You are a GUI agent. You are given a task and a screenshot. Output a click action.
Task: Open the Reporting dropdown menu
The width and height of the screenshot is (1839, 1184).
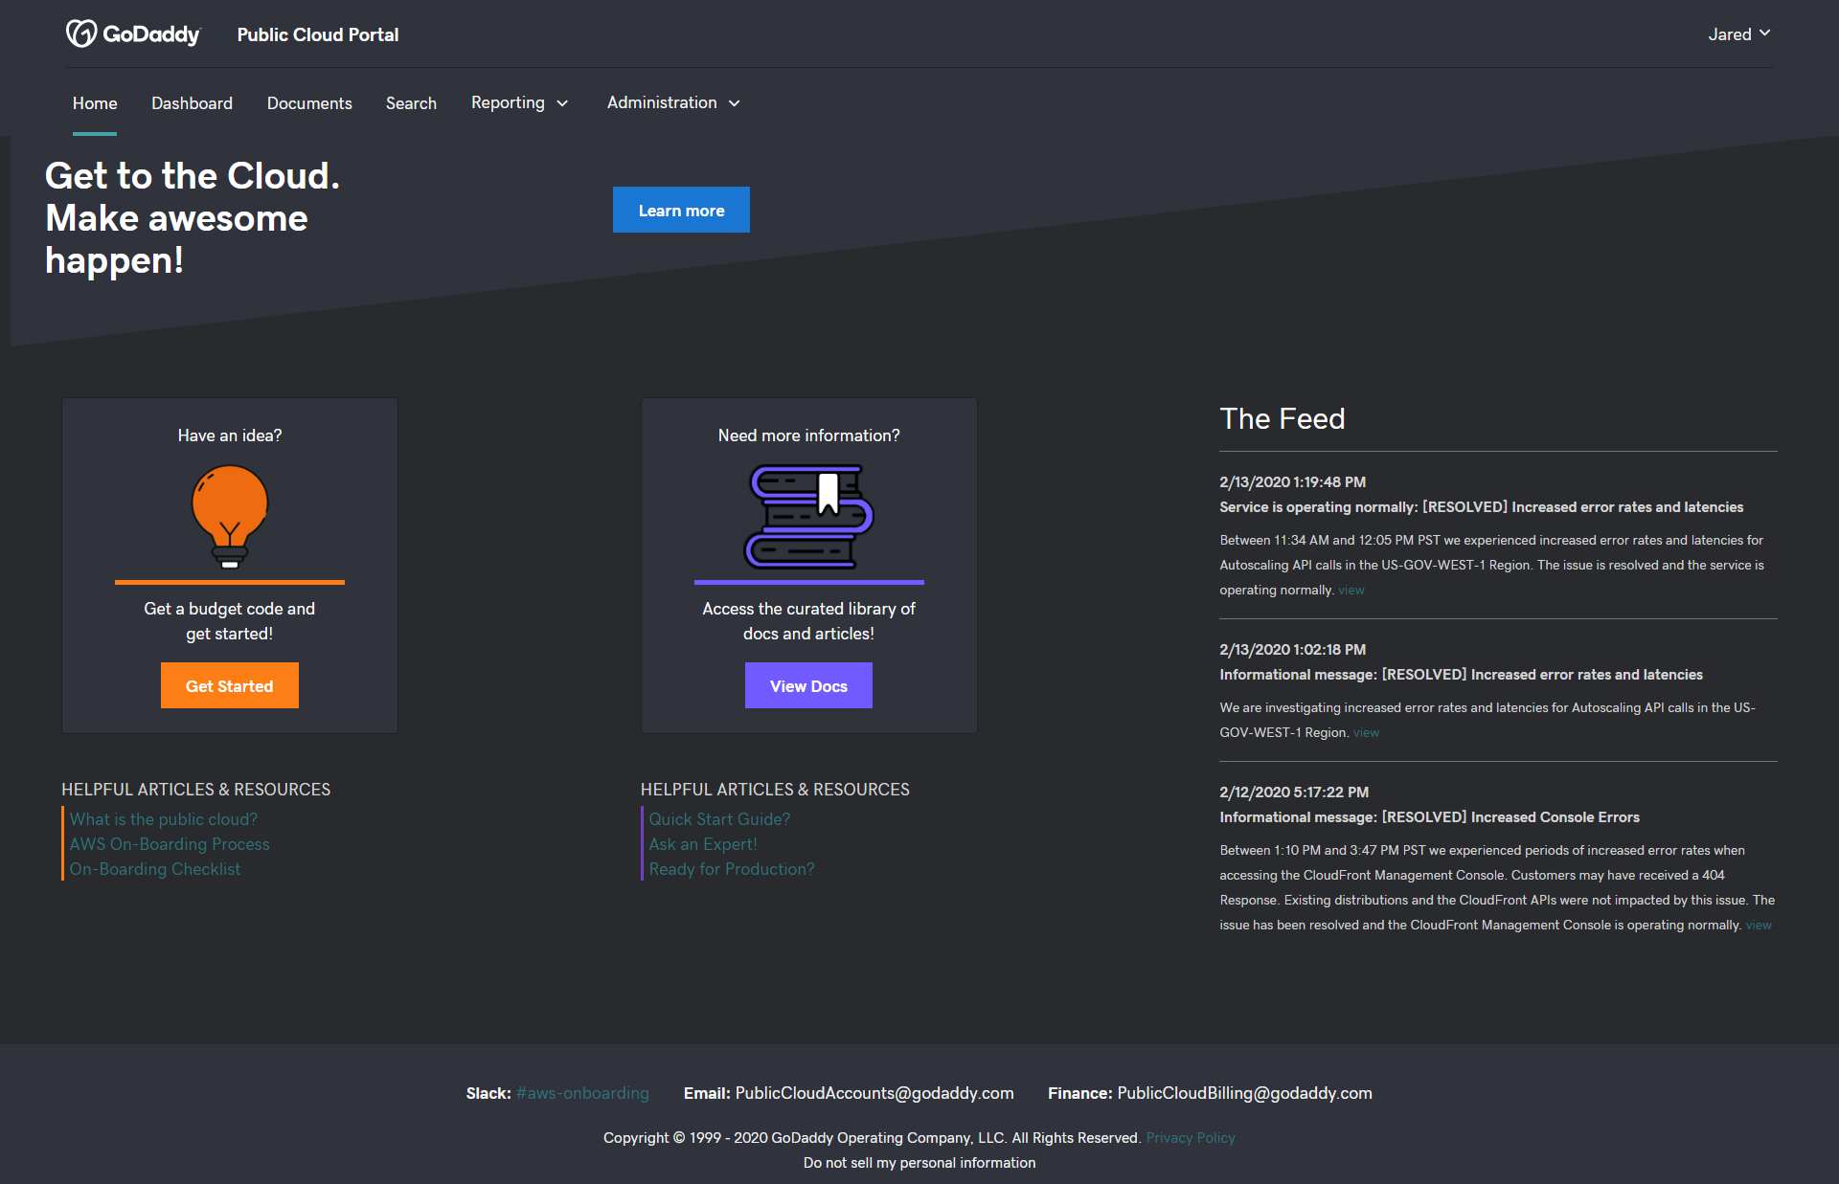coord(519,103)
